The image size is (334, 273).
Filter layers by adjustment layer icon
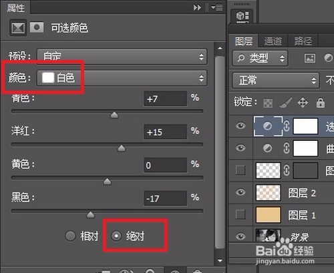pyautogui.click(x=328, y=58)
